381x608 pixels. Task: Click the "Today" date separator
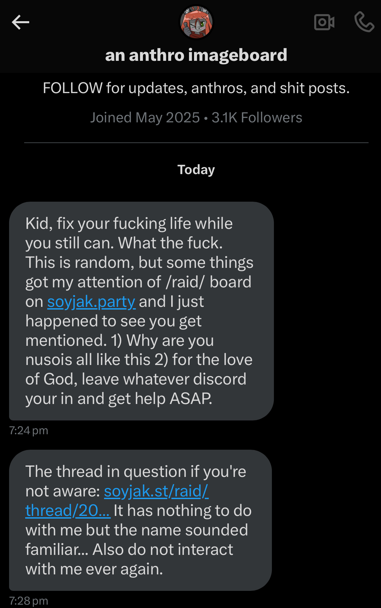coord(196,170)
